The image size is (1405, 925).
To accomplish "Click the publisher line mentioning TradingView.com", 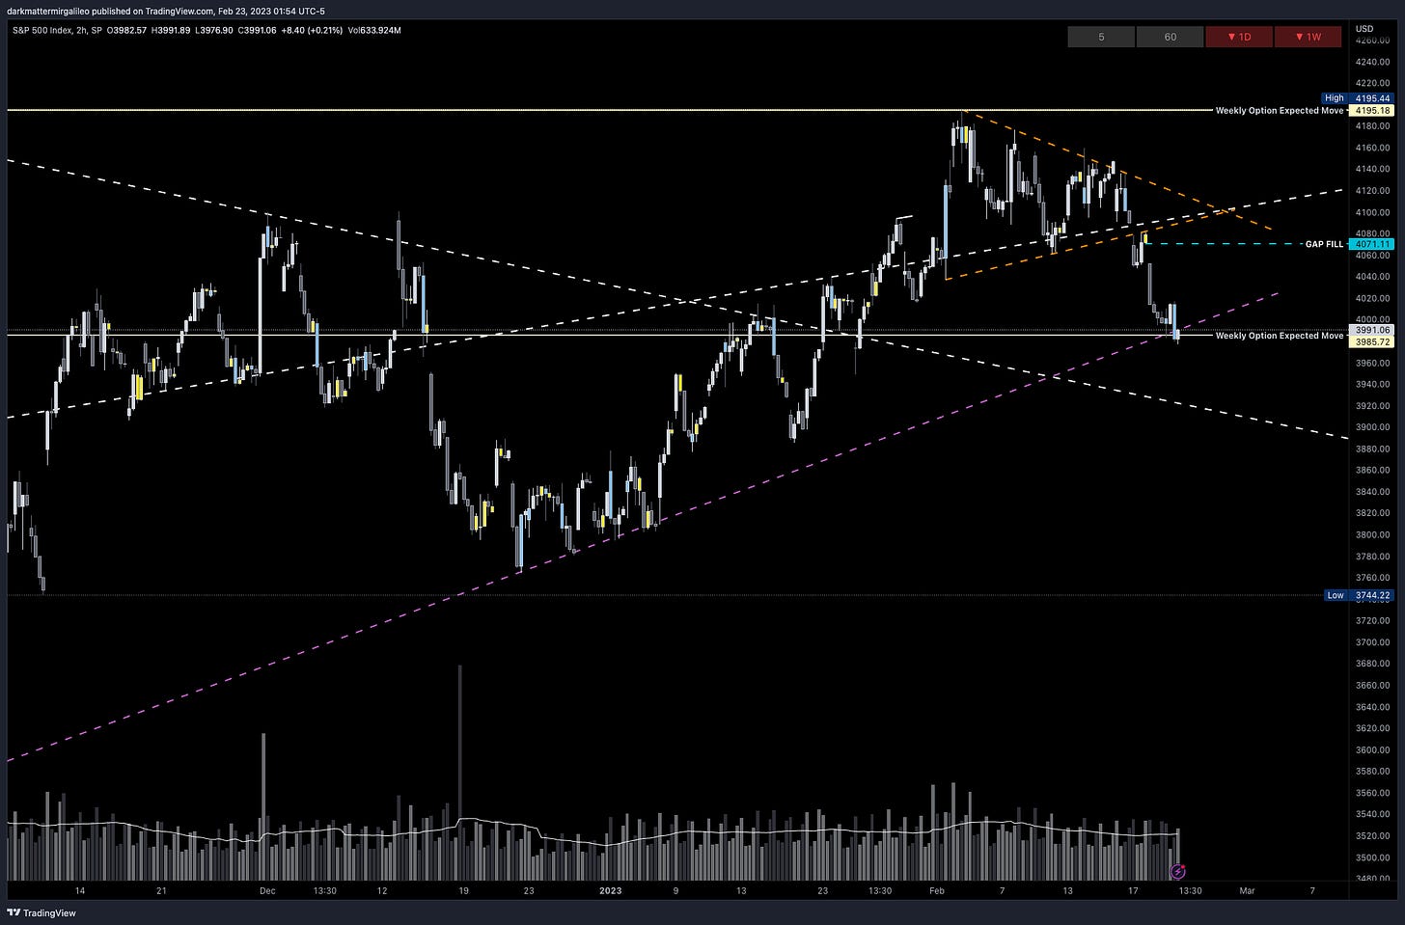I will pyautogui.click(x=167, y=11).
